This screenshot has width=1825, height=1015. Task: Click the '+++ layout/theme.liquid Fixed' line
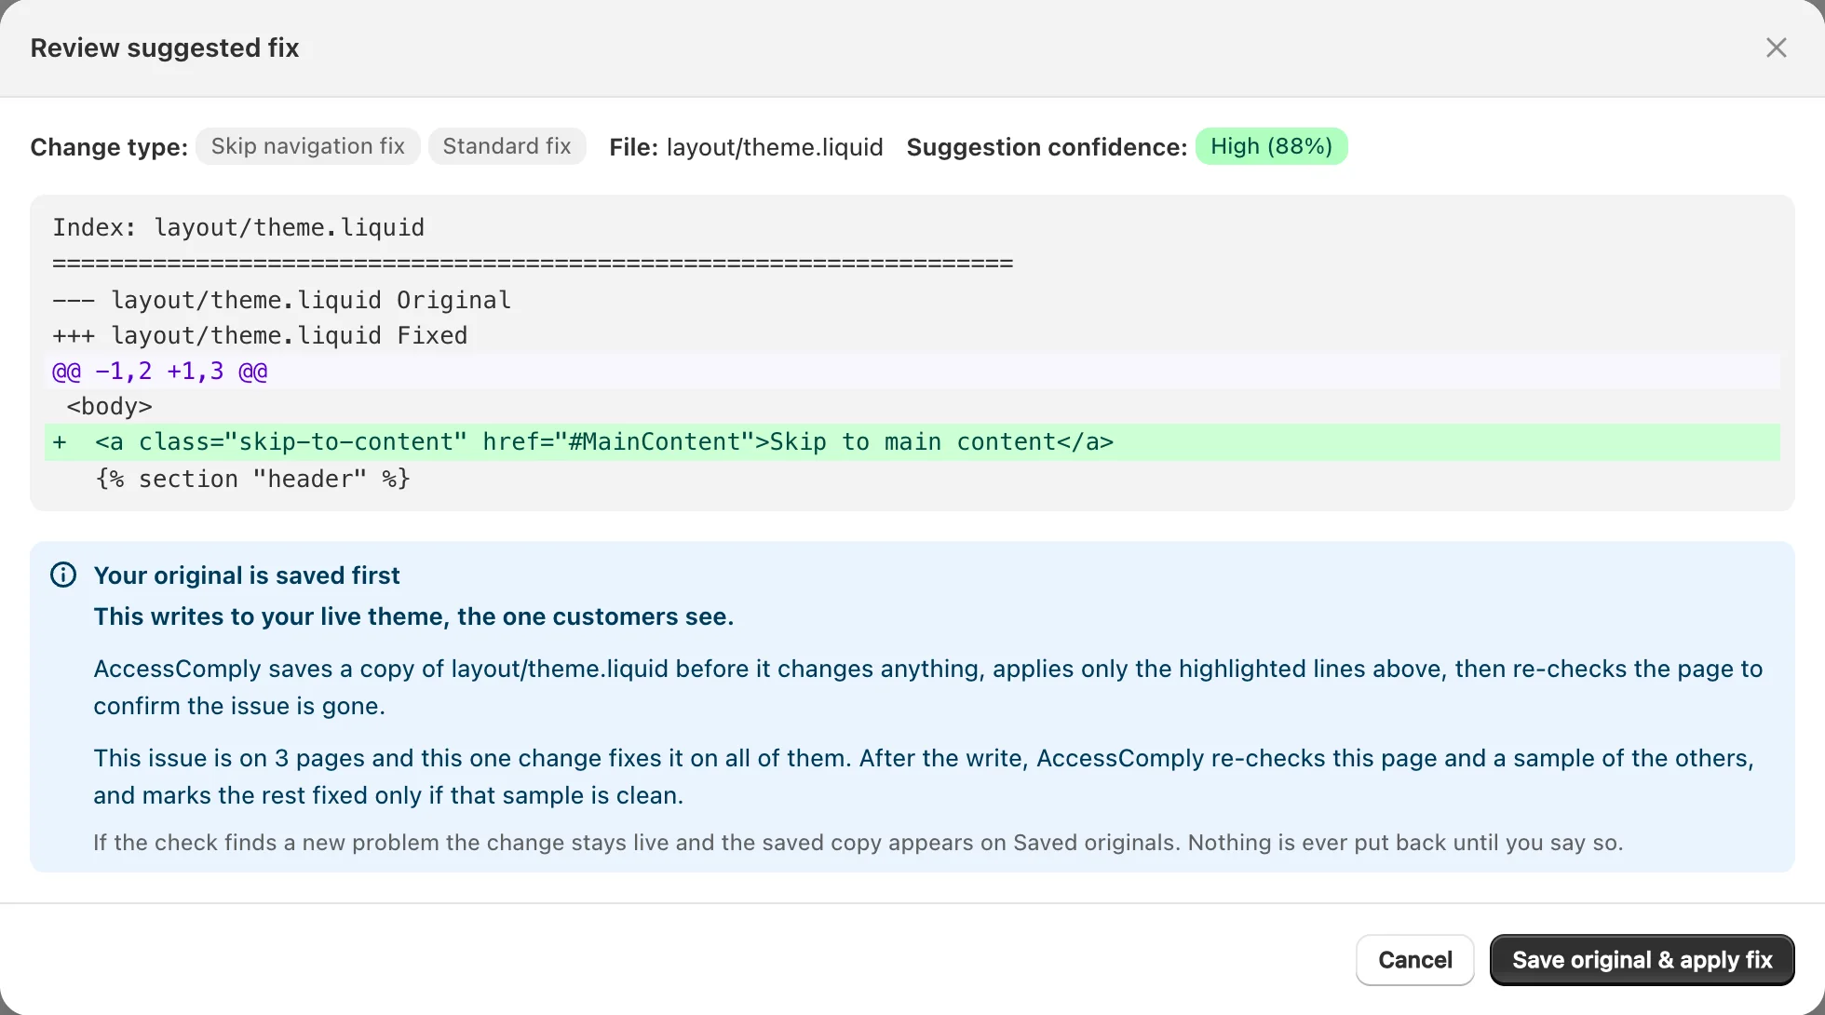[x=260, y=335]
